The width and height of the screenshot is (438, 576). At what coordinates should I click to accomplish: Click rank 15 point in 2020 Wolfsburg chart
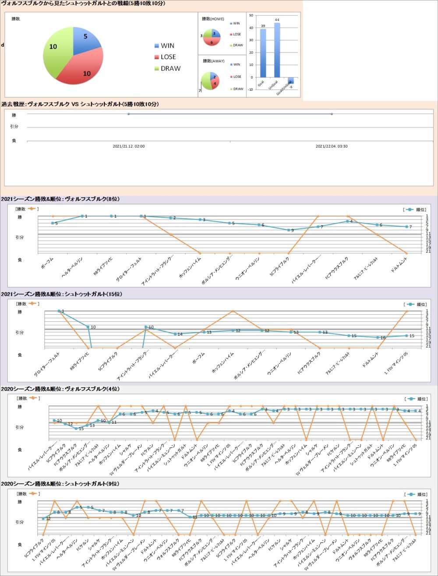tap(76, 428)
